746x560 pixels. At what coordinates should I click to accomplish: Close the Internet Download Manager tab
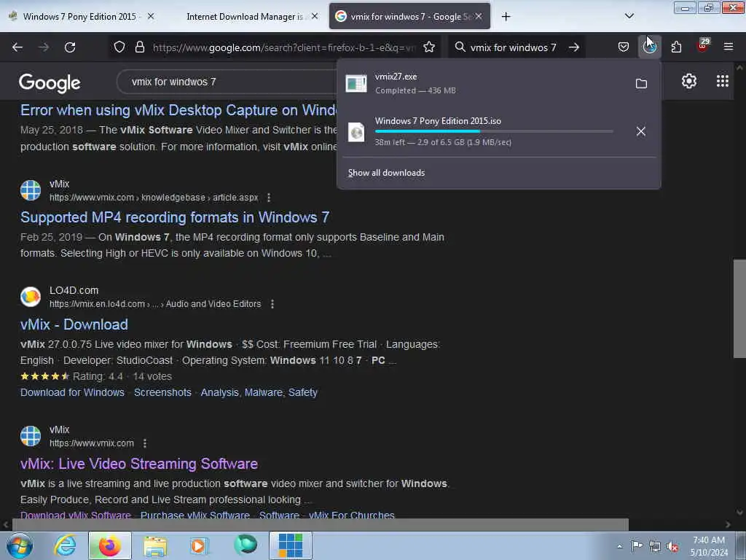(315, 17)
